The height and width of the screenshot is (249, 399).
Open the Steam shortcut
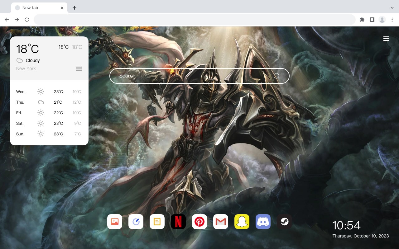coord(284,222)
